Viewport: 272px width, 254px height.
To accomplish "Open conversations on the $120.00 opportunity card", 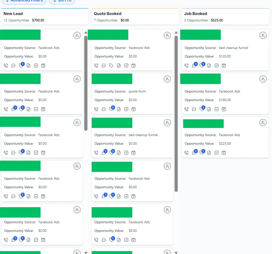I will coord(194,65).
